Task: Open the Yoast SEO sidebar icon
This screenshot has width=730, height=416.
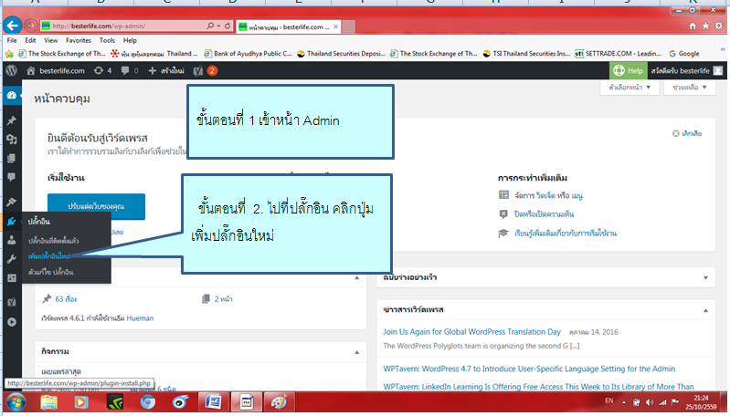Action: tap(12, 303)
